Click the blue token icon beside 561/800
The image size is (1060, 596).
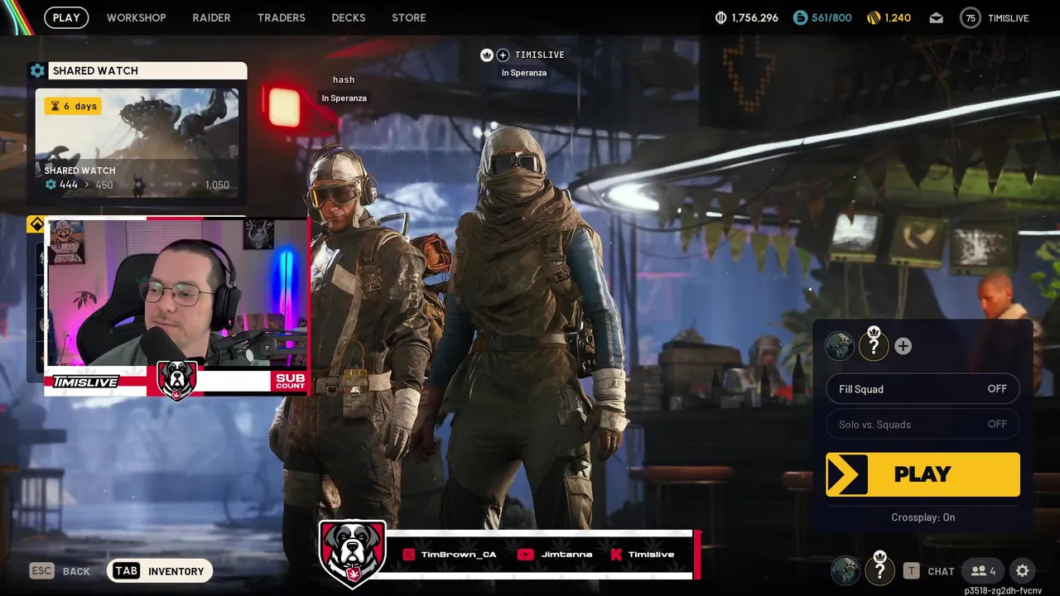coord(800,17)
